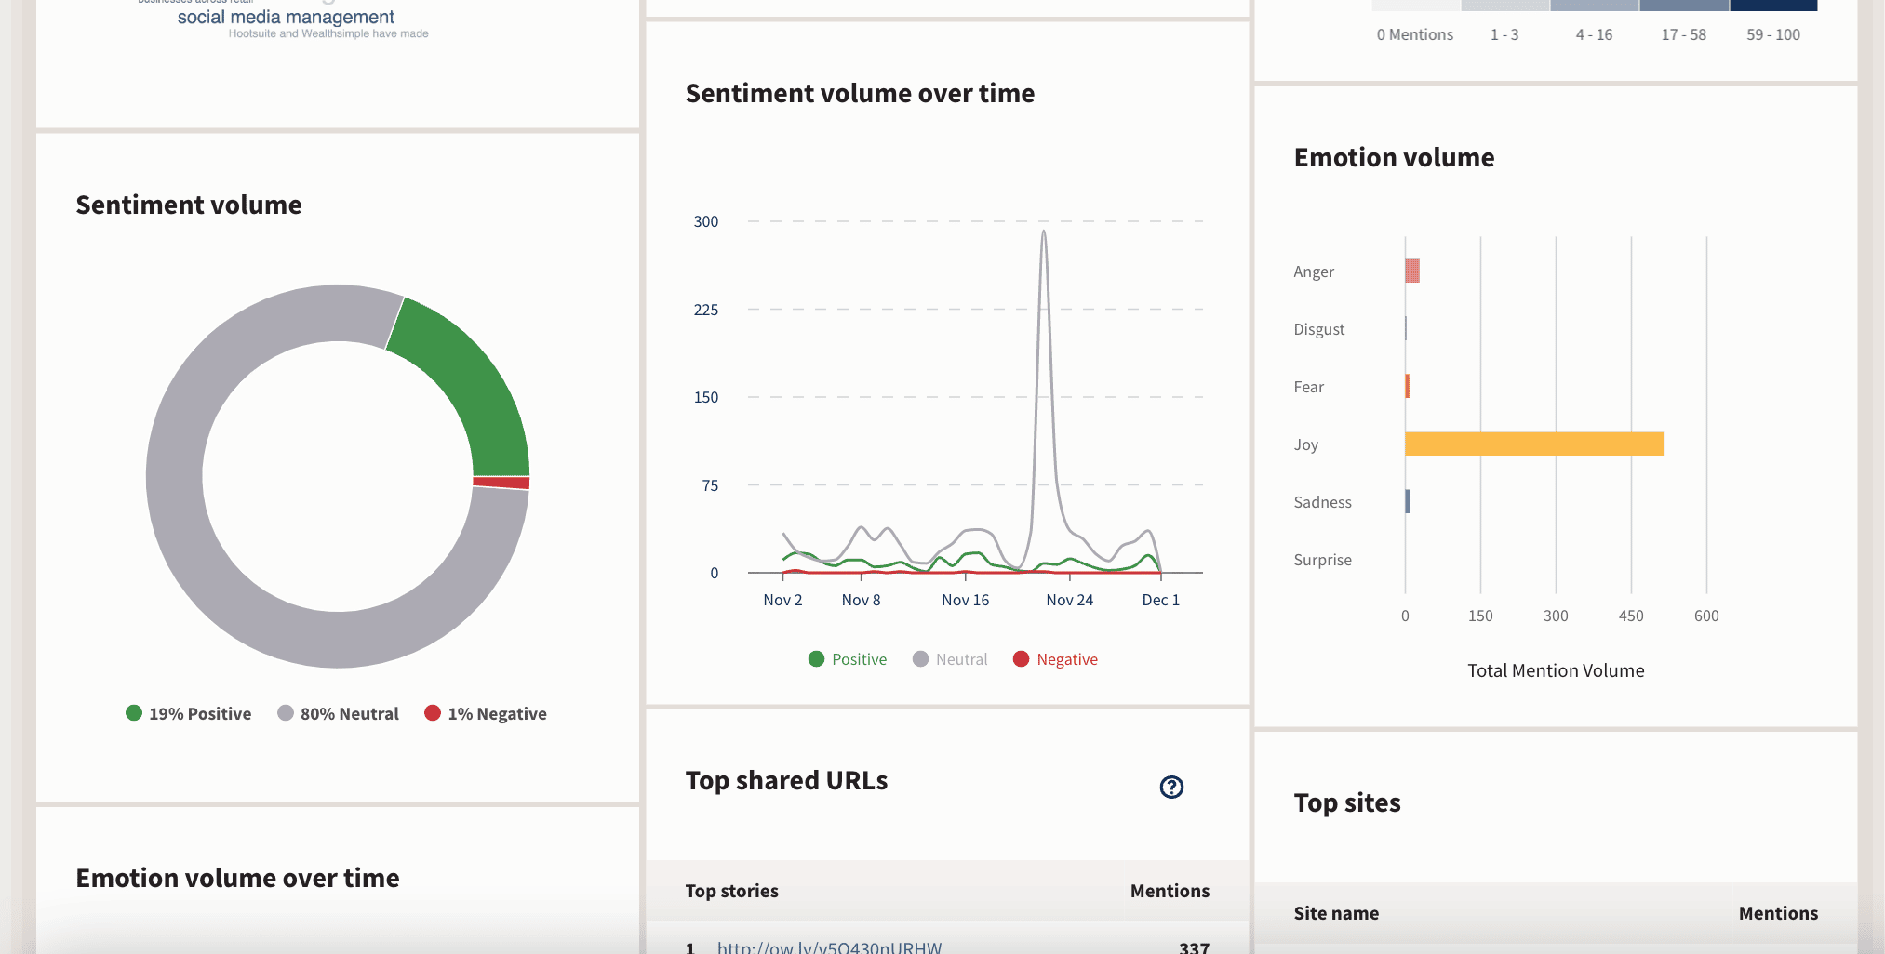Click the Fear bar in the Emotion volume chart
Screen dimensions: 1885x954
1407,386
